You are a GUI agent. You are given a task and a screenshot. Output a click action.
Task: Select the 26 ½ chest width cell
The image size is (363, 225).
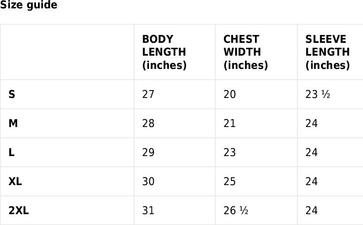(x=236, y=210)
